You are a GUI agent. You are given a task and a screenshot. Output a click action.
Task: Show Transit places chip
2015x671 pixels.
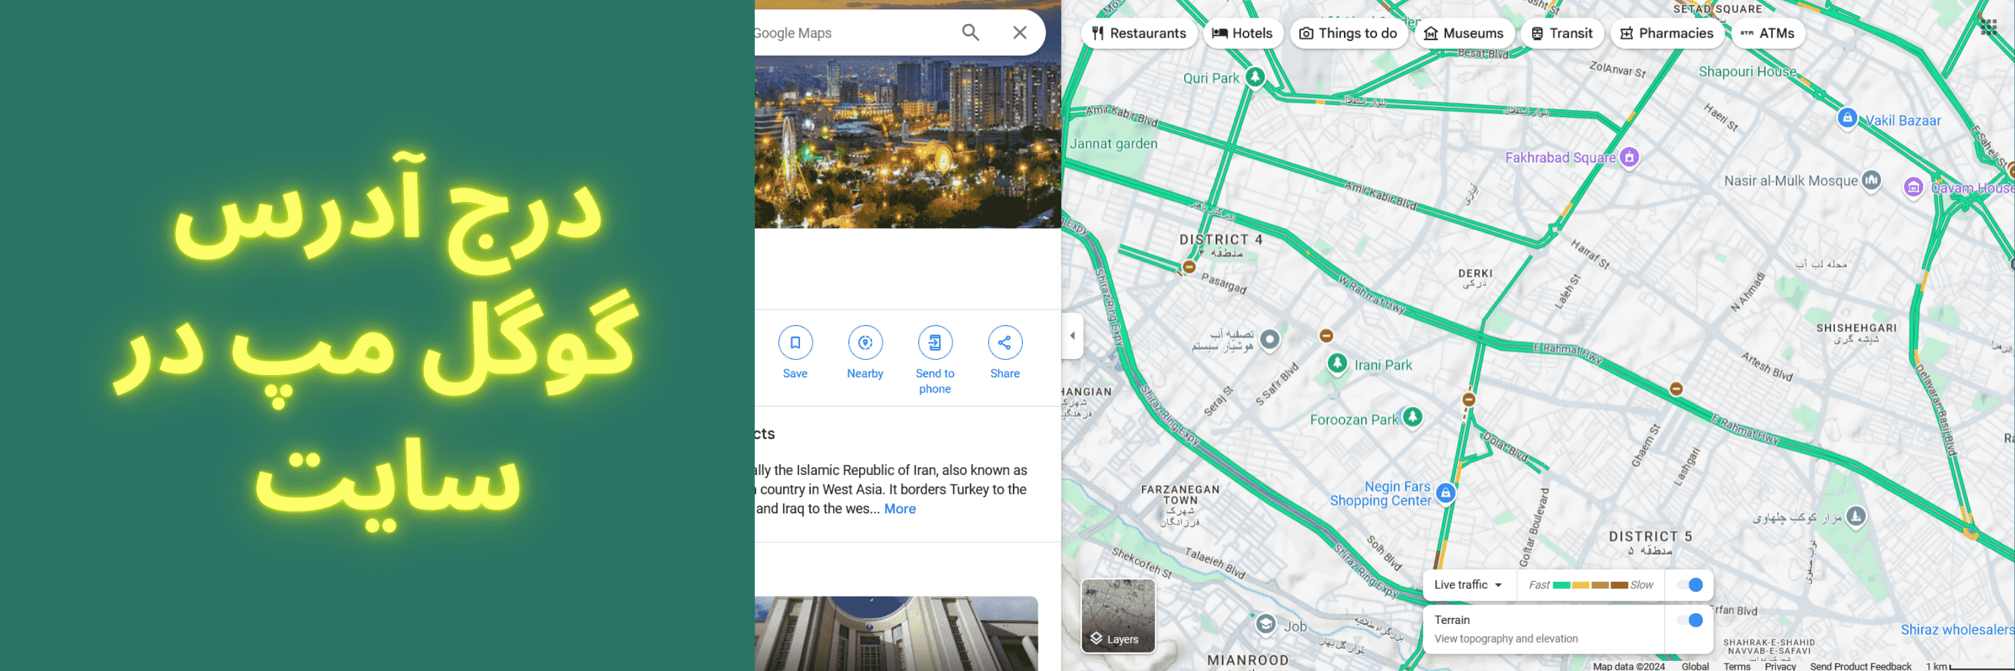(1562, 33)
